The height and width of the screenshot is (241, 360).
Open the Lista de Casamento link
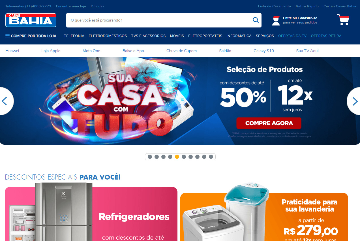pos(274,6)
